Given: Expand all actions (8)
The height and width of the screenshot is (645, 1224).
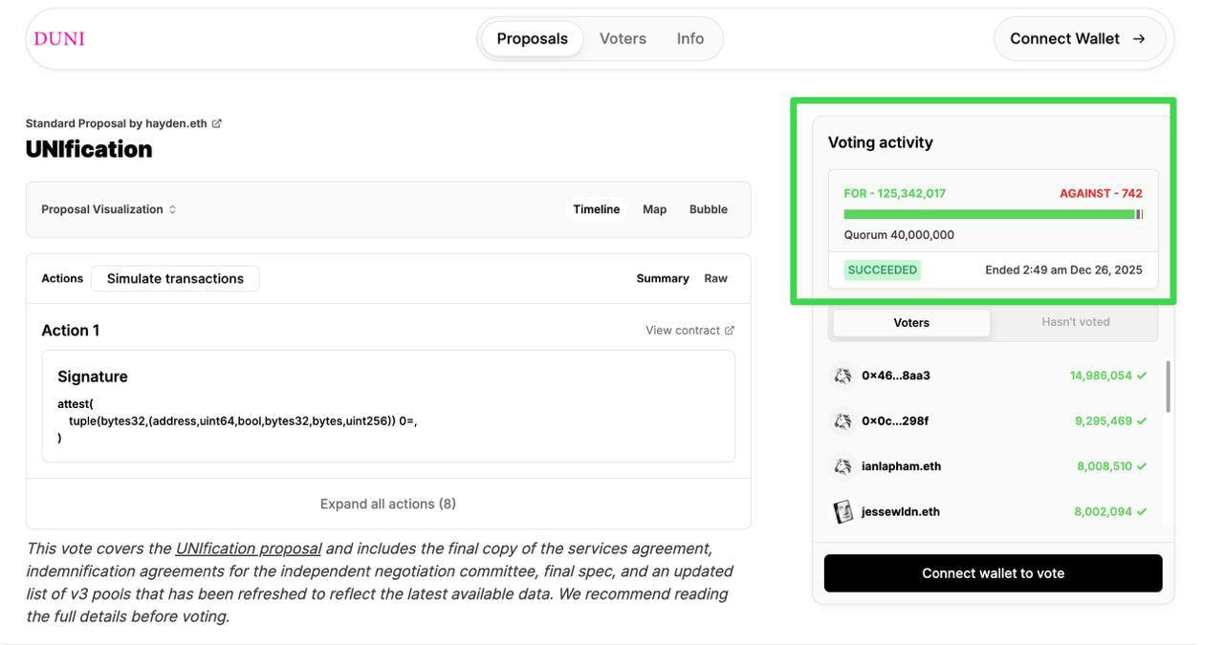Looking at the screenshot, I should tap(388, 504).
